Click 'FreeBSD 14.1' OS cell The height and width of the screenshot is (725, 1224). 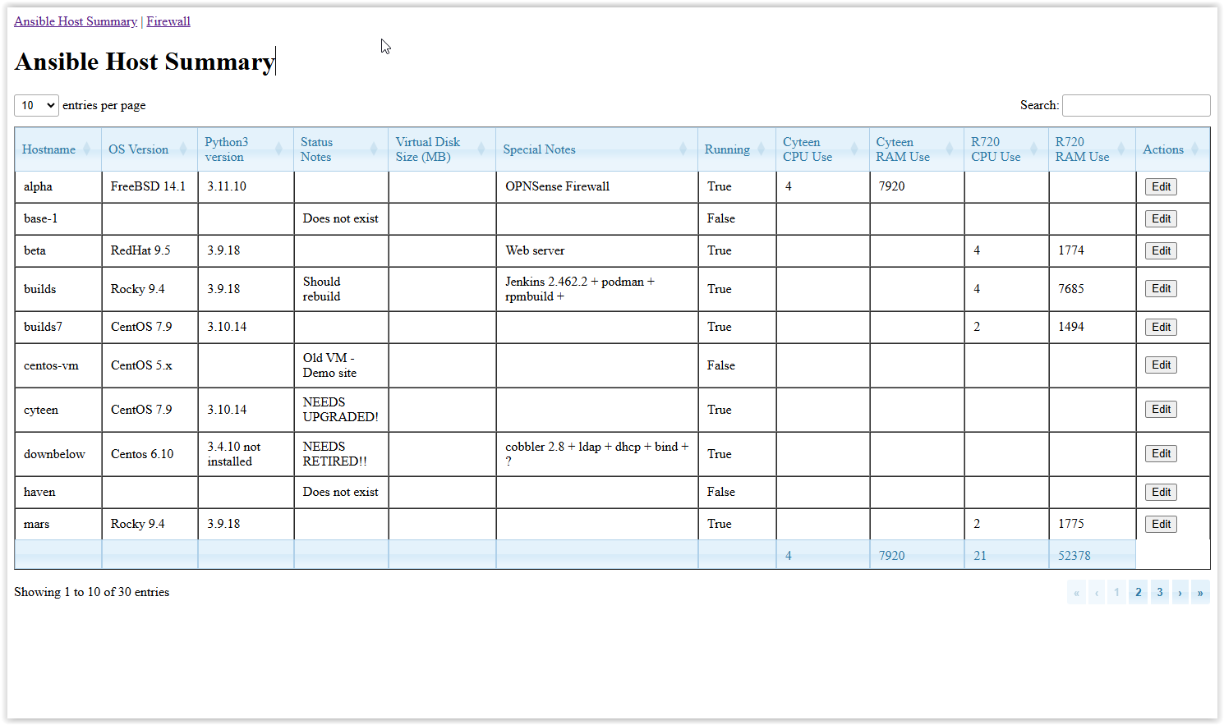[x=148, y=186]
